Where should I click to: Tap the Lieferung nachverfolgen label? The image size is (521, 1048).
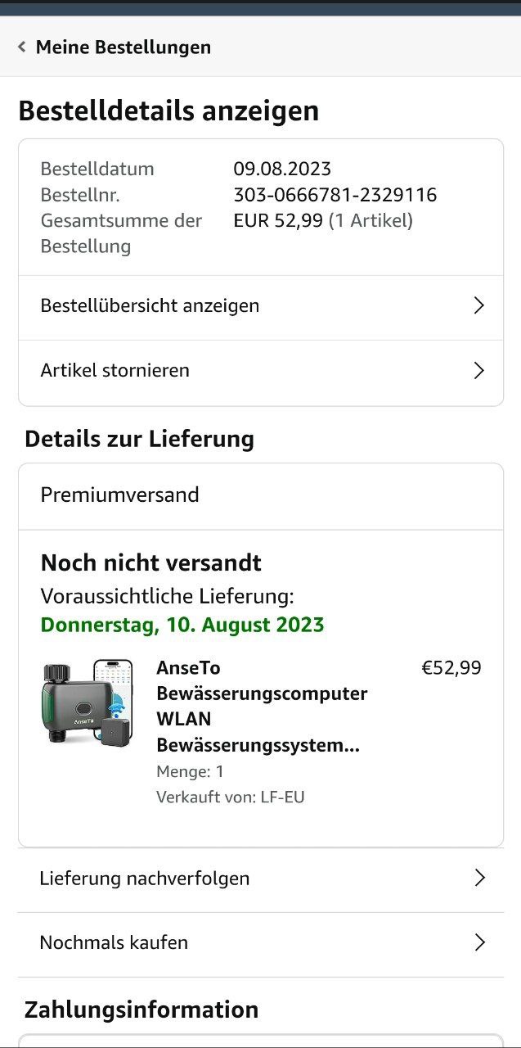tap(144, 879)
